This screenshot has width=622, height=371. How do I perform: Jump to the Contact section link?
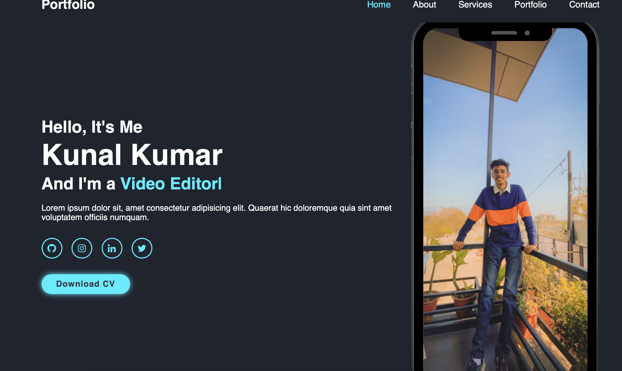[584, 5]
